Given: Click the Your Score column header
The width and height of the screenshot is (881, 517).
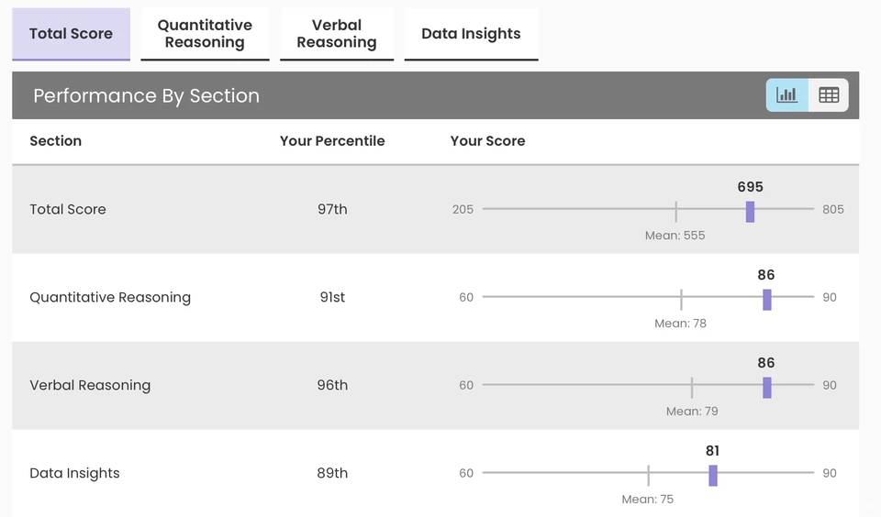Looking at the screenshot, I should 487,141.
